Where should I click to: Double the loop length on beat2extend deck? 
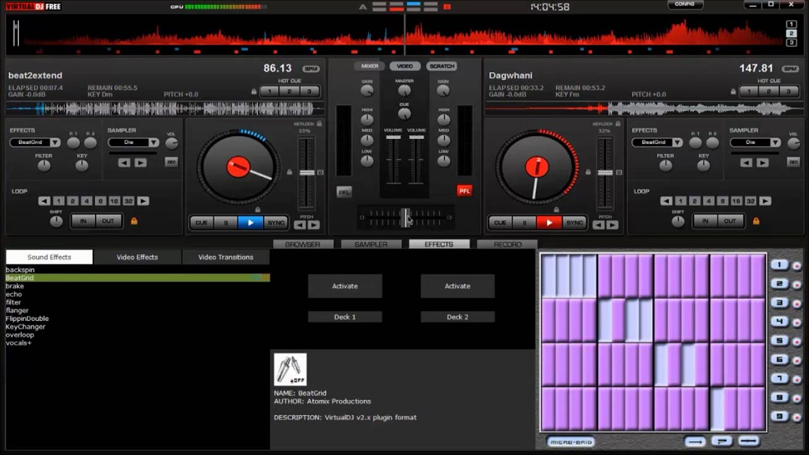143,201
